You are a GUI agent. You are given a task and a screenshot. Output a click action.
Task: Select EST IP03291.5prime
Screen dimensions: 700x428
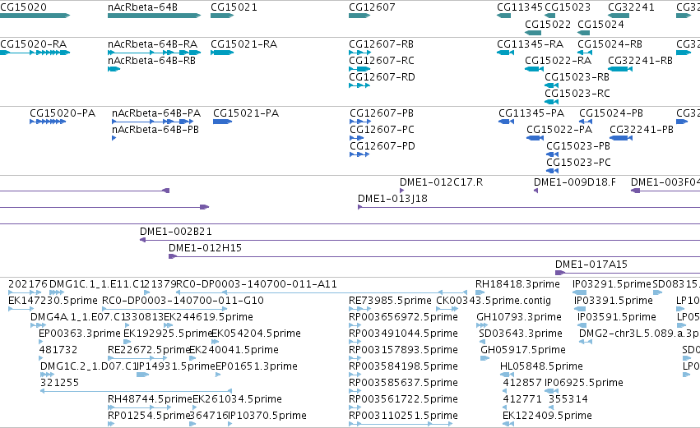pyautogui.click(x=612, y=284)
